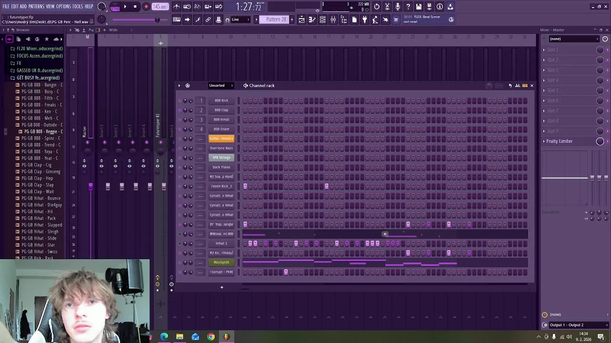Open the PATTERNS menu
This screenshot has width=611, height=343.
point(36,7)
